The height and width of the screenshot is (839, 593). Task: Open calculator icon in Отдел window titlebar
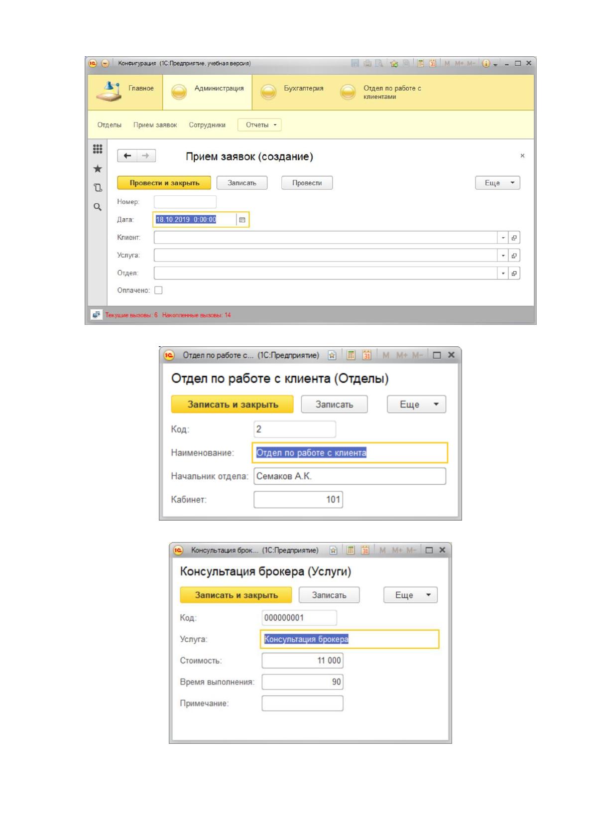coord(351,355)
